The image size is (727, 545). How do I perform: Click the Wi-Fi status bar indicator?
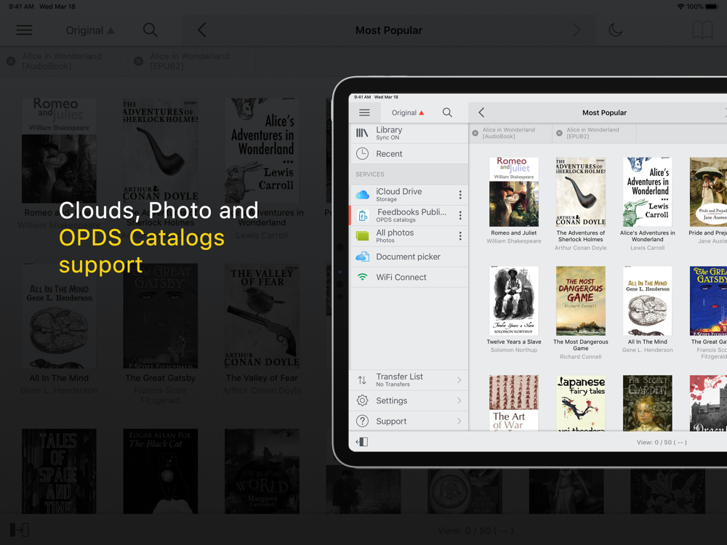(x=680, y=7)
